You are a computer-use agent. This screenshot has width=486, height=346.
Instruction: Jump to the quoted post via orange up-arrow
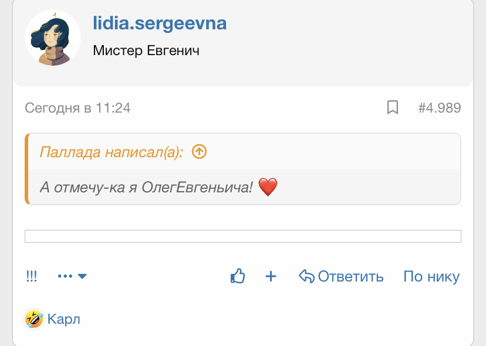pyautogui.click(x=200, y=152)
